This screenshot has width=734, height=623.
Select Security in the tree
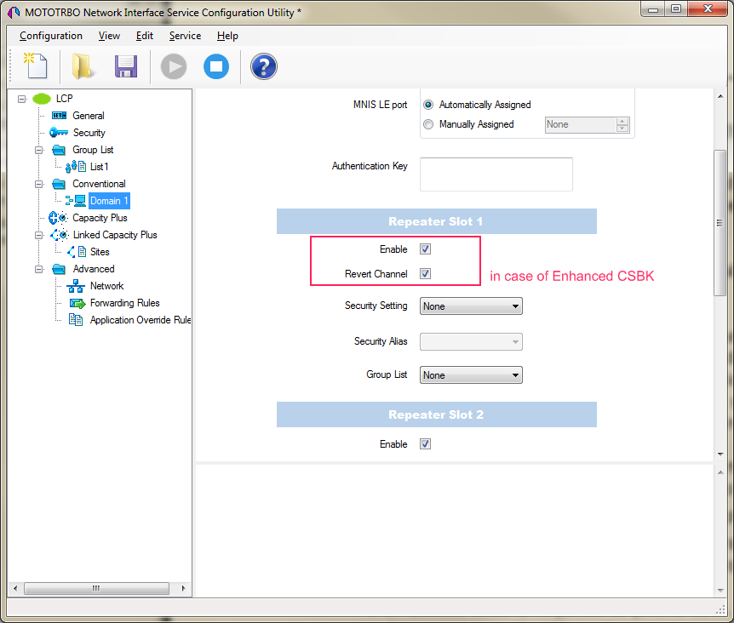coord(89,133)
